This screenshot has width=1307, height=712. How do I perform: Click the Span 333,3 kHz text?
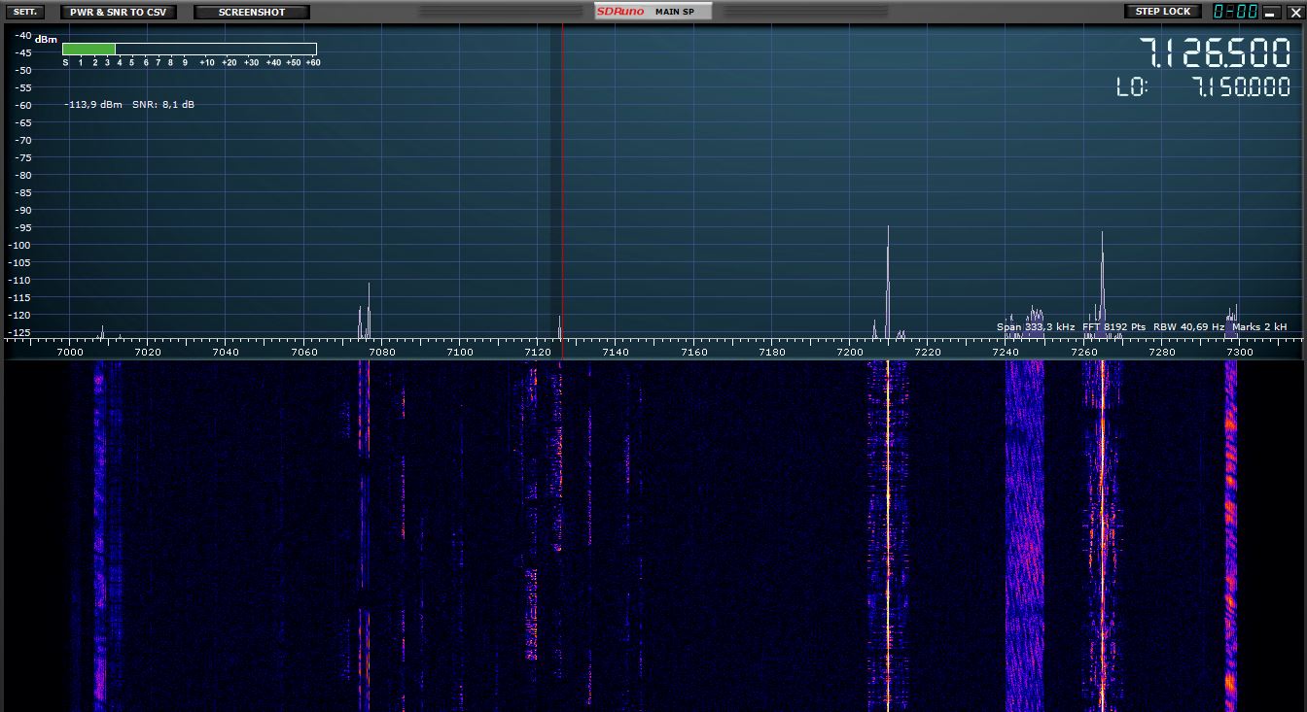coord(1036,327)
